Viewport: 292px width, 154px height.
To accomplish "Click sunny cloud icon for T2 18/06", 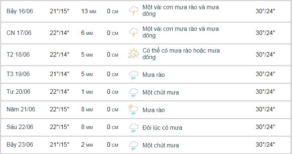I will [134, 54].
